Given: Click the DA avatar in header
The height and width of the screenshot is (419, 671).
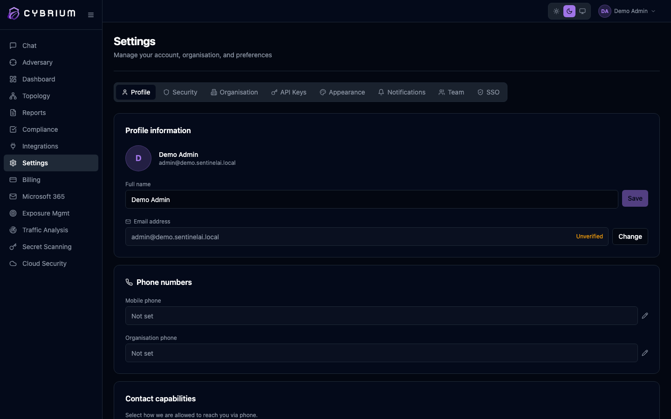Looking at the screenshot, I should point(605,11).
